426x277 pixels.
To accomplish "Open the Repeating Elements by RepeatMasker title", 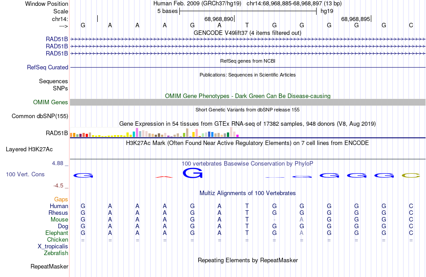I will 248,260.
